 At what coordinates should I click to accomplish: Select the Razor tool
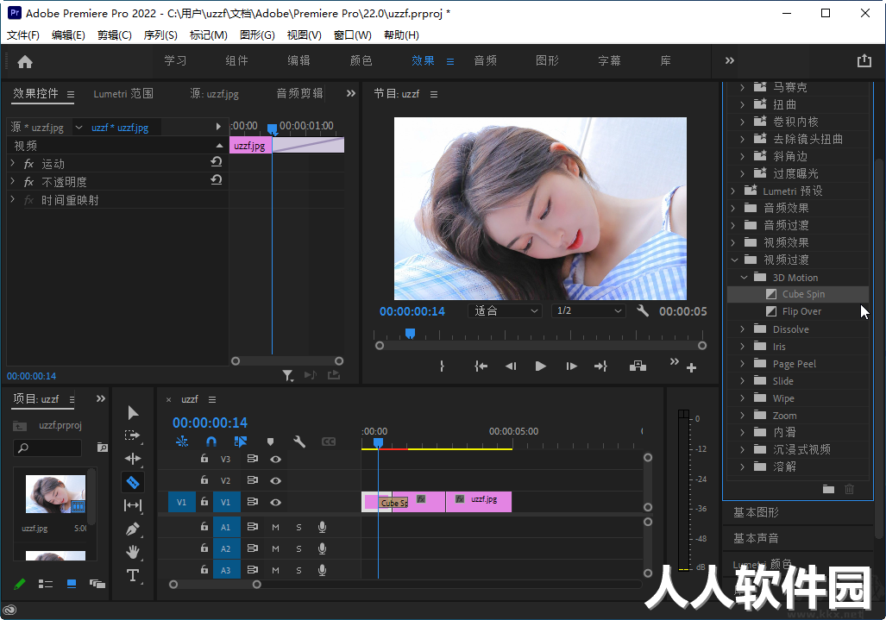click(x=133, y=482)
